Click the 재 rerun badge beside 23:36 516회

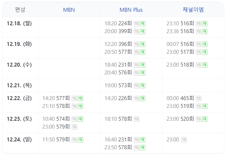[205, 31]
